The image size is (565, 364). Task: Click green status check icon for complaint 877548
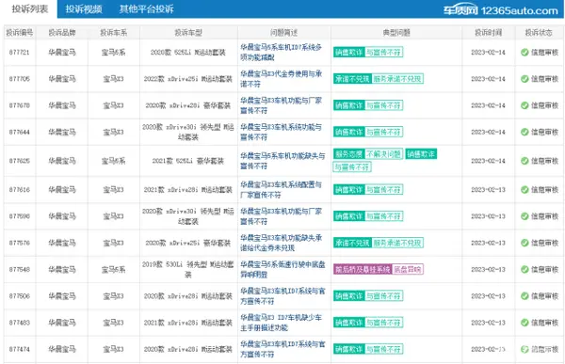[525, 270]
